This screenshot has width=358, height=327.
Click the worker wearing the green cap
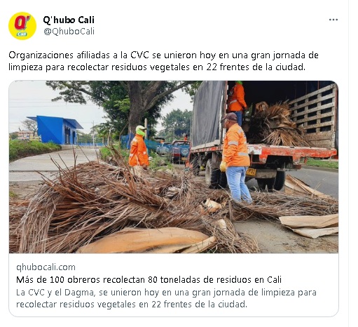[x=139, y=147]
